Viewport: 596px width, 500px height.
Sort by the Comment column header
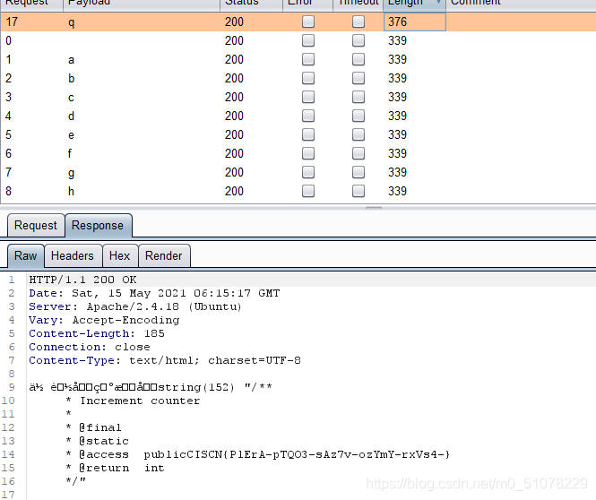tap(521, 4)
